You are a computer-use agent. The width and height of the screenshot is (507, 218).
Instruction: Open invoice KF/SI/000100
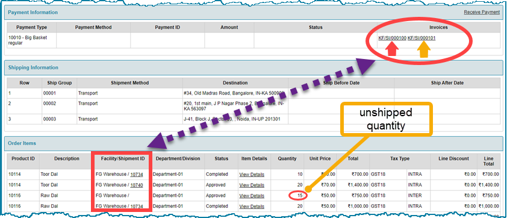click(x=392, y=38)
